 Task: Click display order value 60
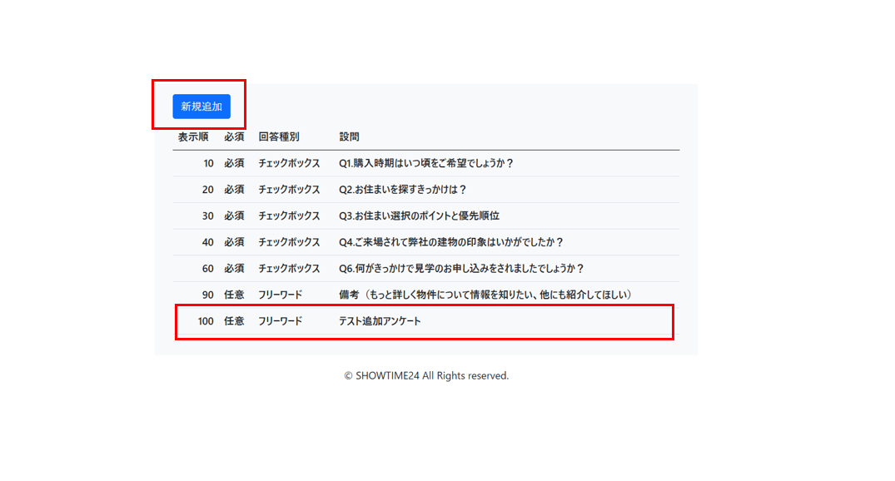click(208, 268)
